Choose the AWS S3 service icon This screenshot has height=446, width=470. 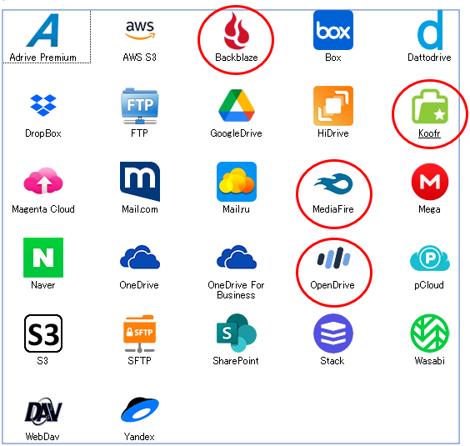pos(140,30)
